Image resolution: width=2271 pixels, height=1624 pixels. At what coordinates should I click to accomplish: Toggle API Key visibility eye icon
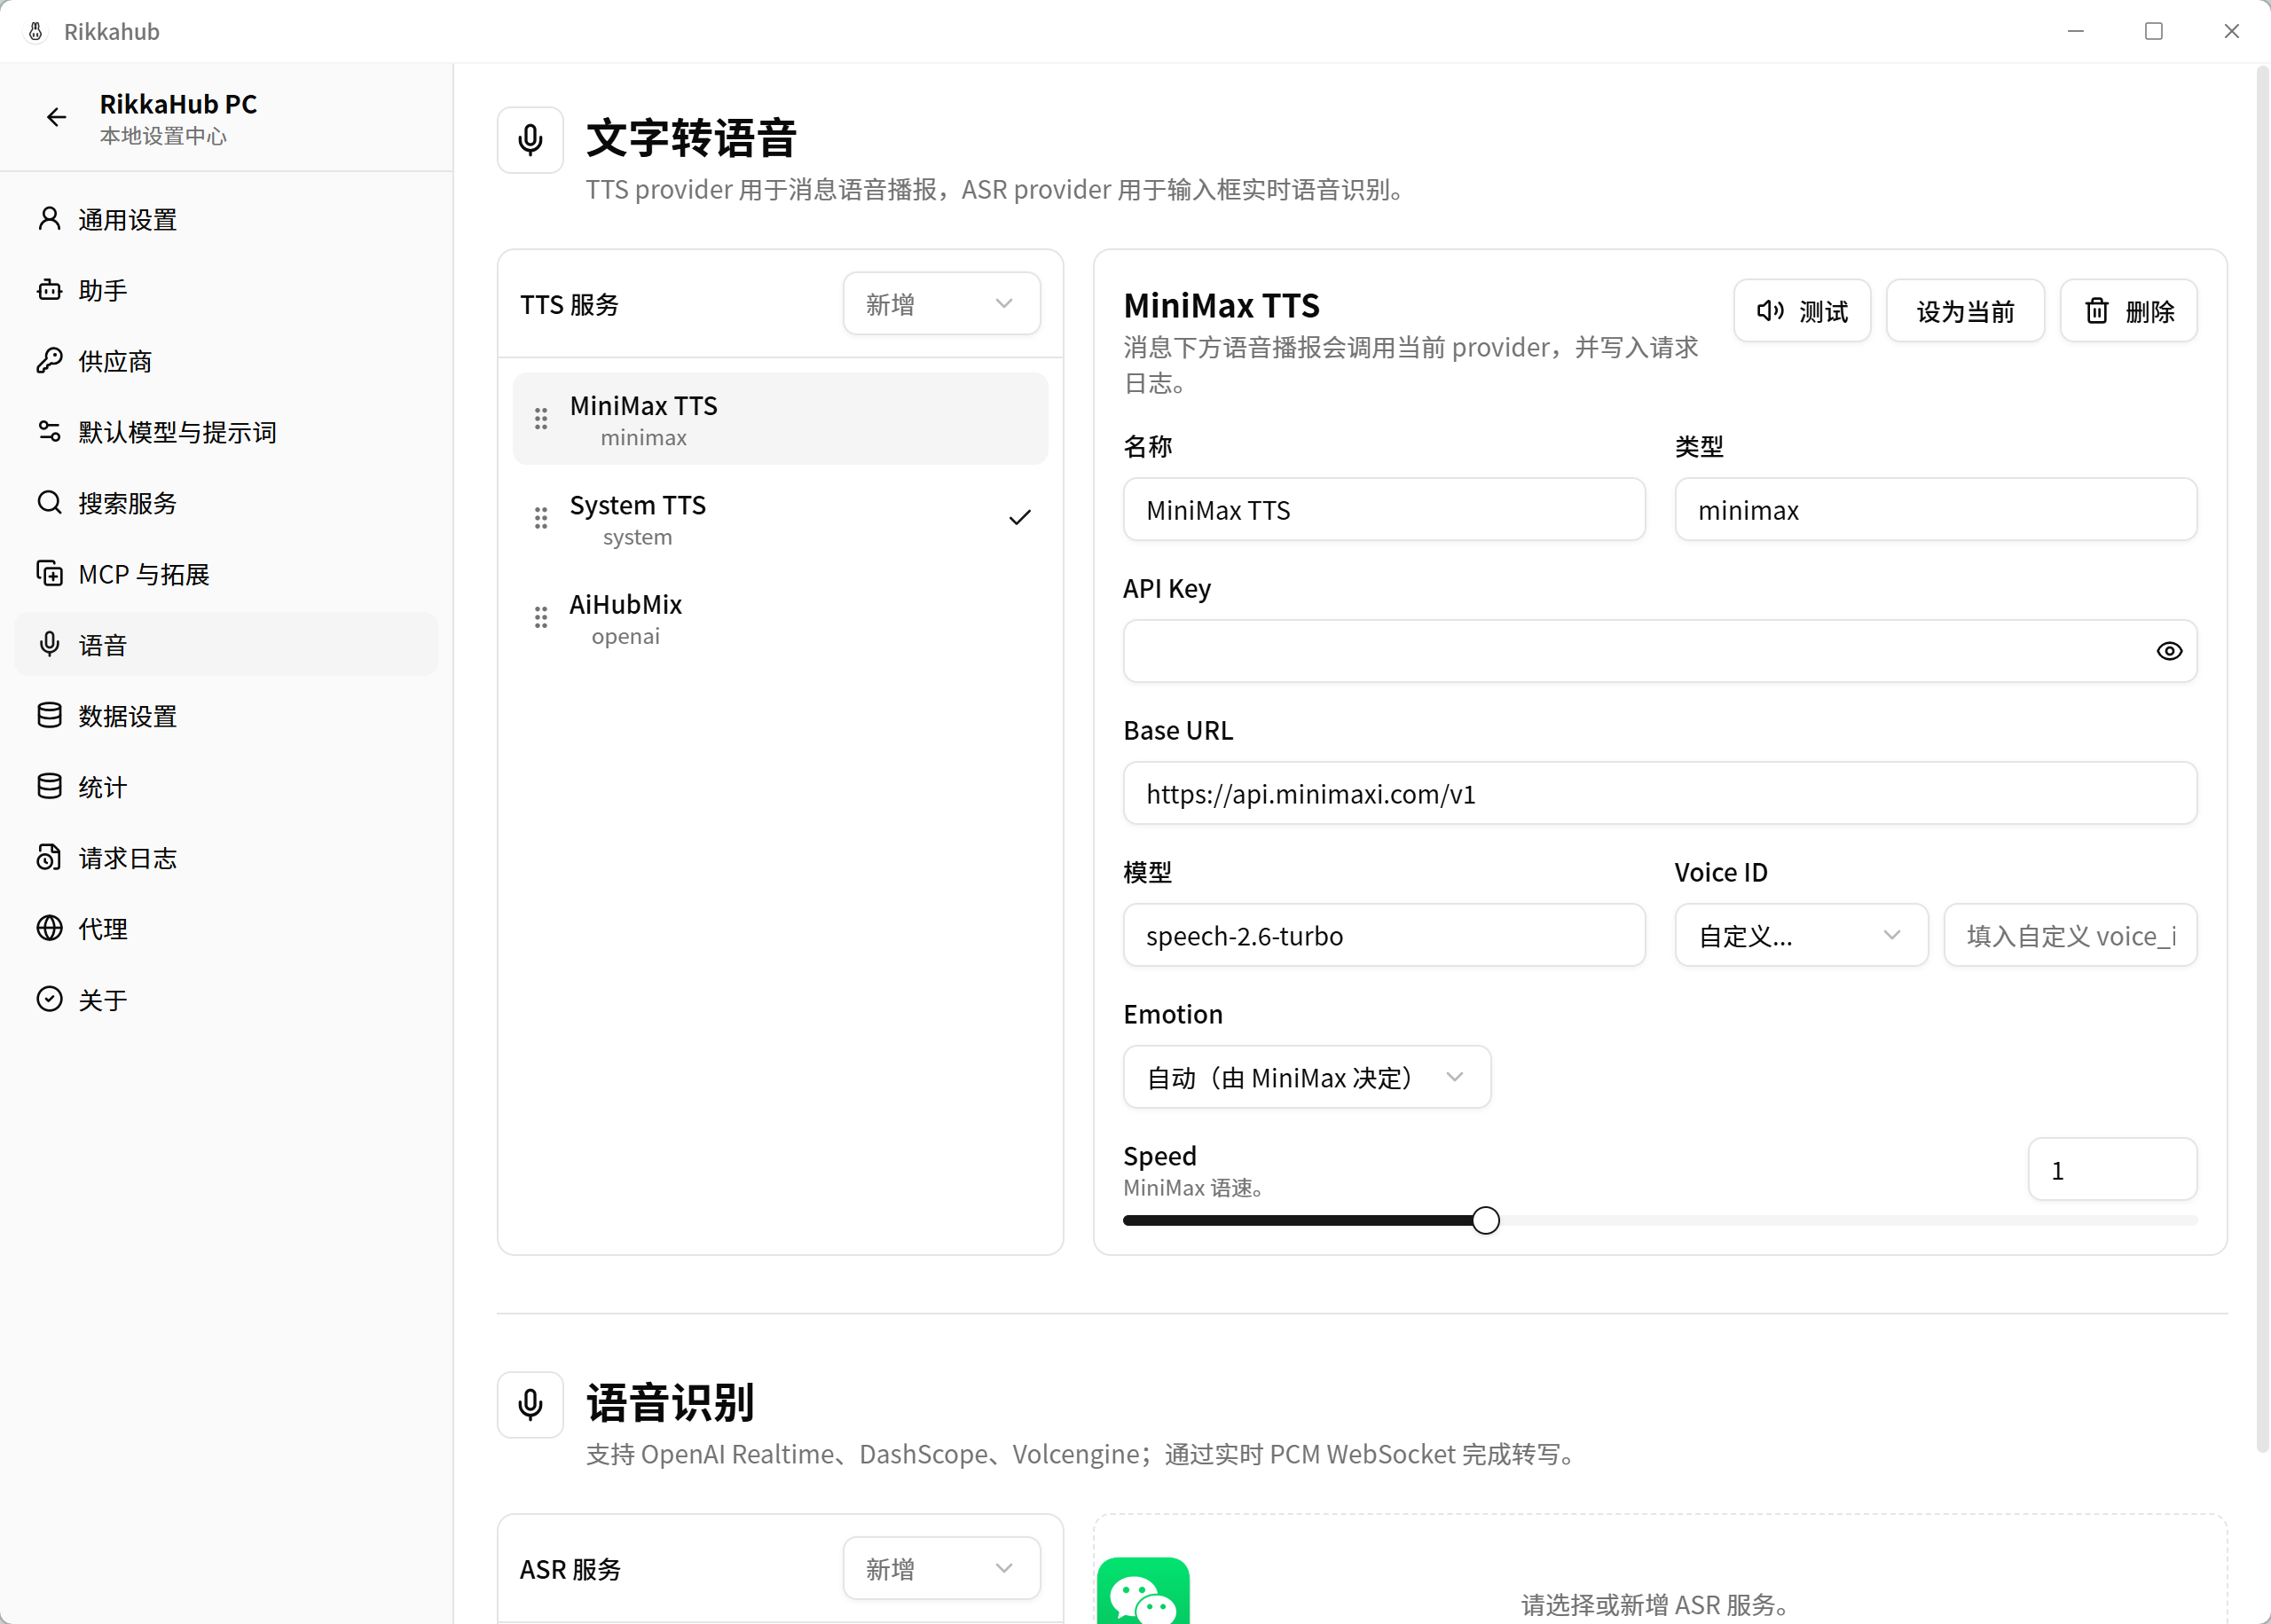(2169, 651)
